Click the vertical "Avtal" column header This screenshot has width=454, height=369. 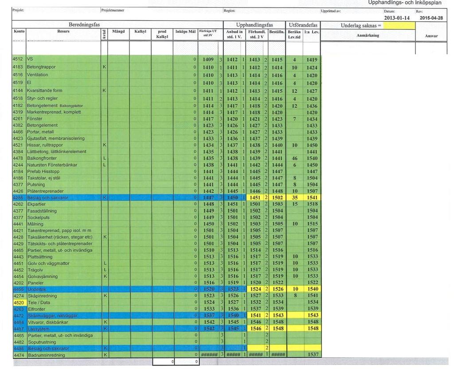pos(104,35)
